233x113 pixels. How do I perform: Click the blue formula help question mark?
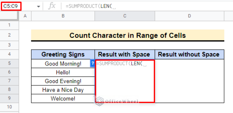click(x=92, y=63)
